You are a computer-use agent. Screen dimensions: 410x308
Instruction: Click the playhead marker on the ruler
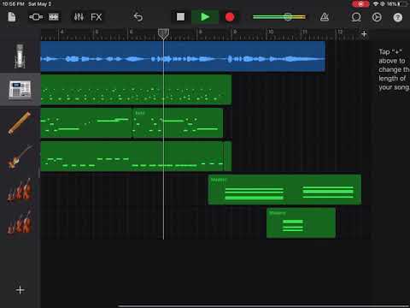(163, 33)
